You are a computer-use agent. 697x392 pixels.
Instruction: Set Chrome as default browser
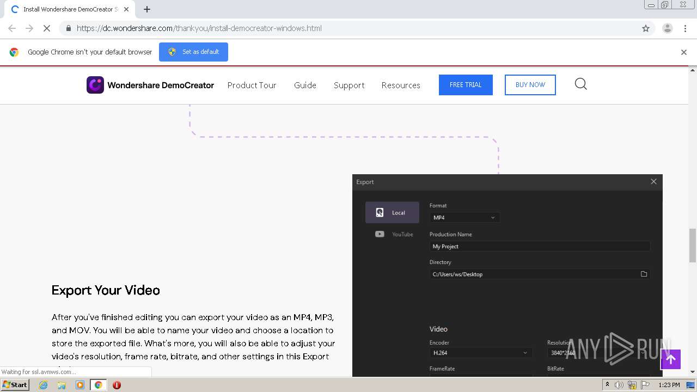(193, 52)
